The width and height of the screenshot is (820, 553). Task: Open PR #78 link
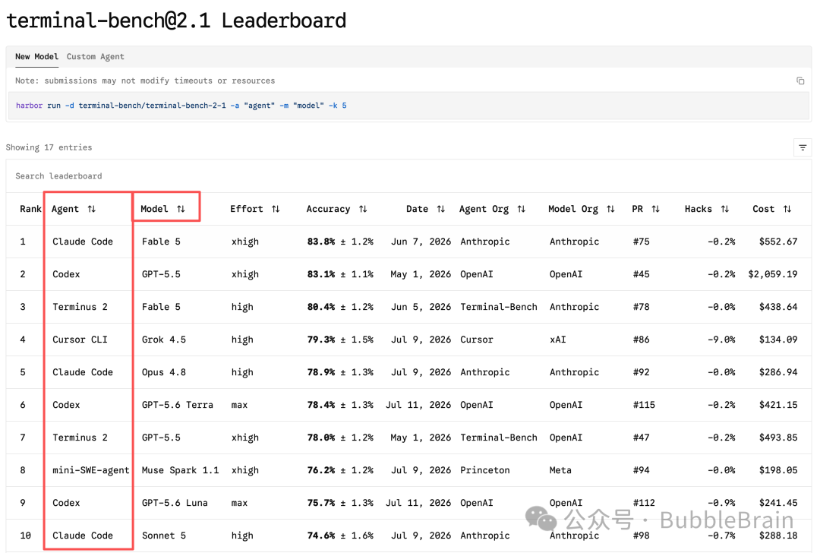click(x=641, y=307)
